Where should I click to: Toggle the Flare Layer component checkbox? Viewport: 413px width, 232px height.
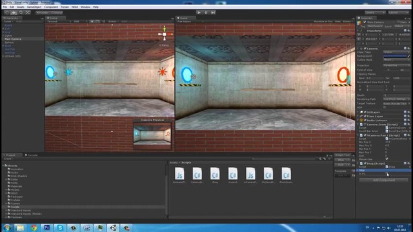(365, 116)
